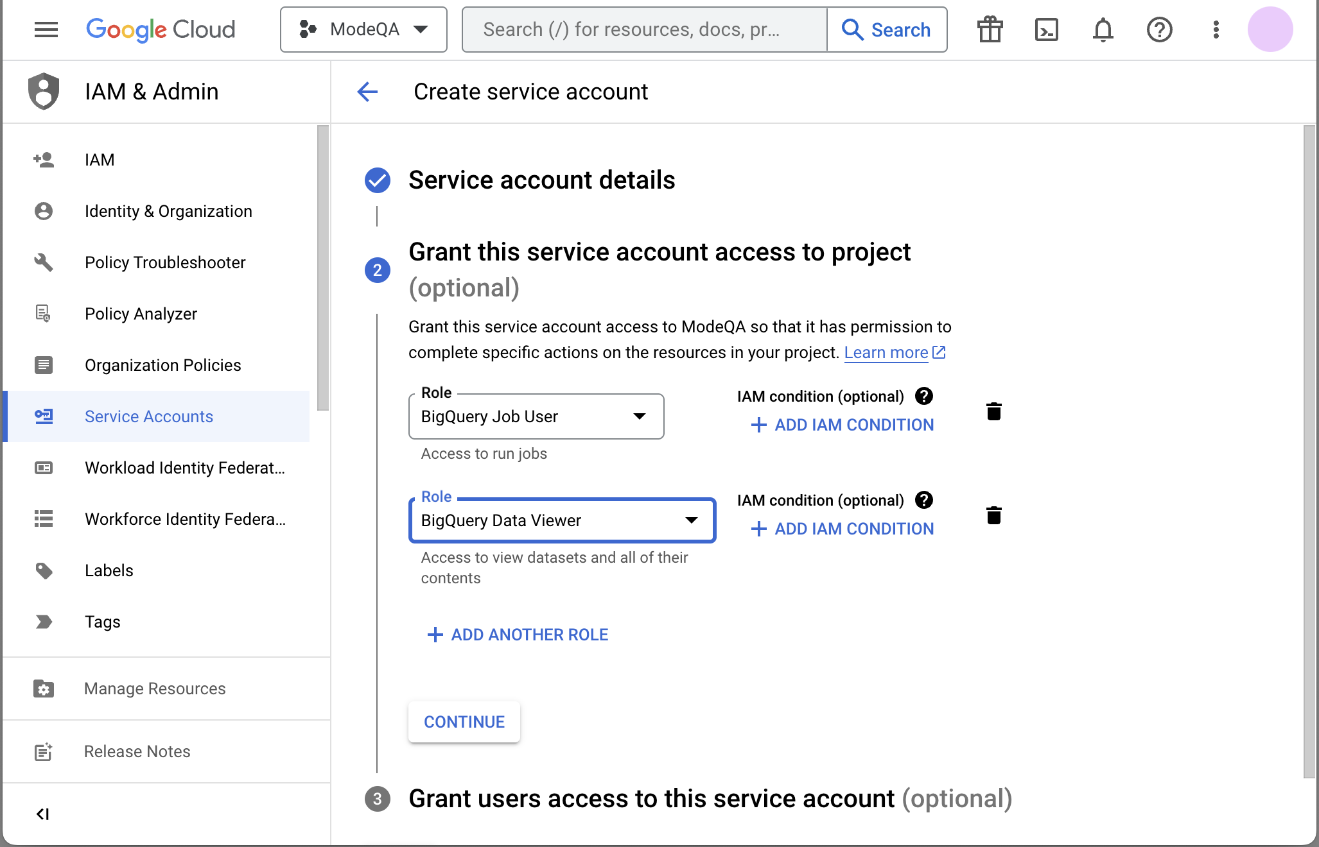Image resolution: width=1319 pixels, height=847 pixels.
Task: Click the Organization Policies document icon
Action: (x=43, y=365)
